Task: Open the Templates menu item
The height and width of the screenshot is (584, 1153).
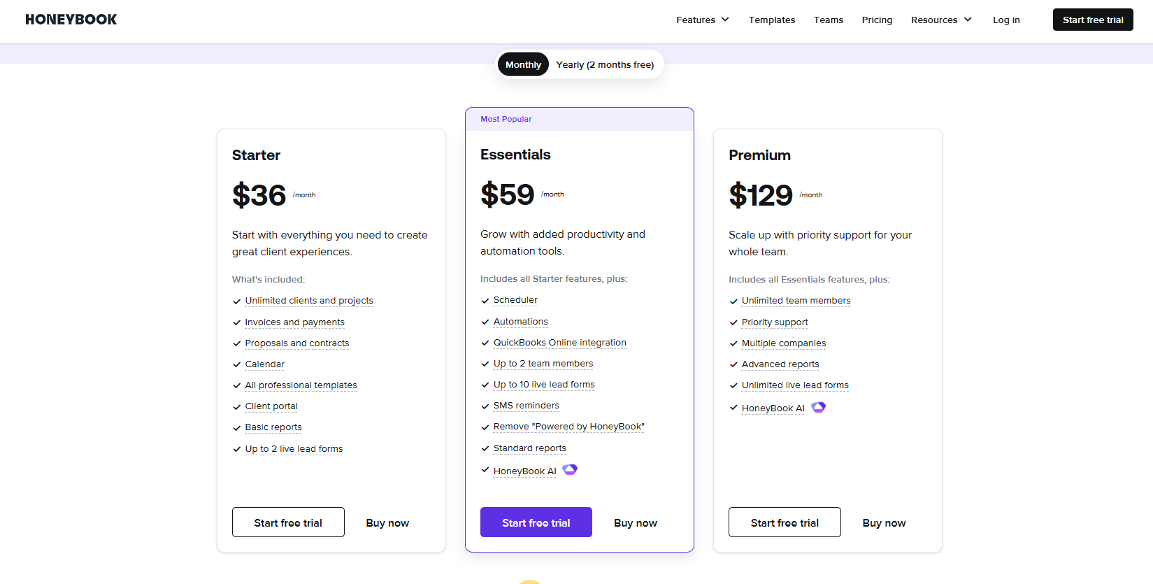Action: (772, 20)
